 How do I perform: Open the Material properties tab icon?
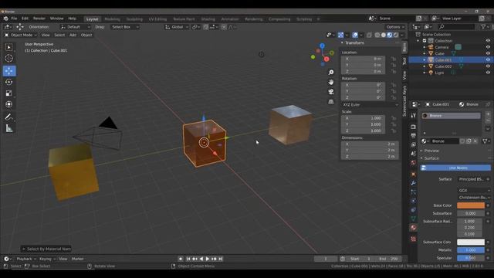414,228
